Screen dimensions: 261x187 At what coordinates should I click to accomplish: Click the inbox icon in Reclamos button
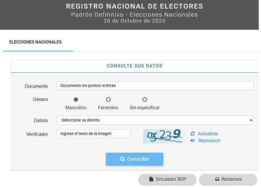pyautogui.click(x=217, y=179)
